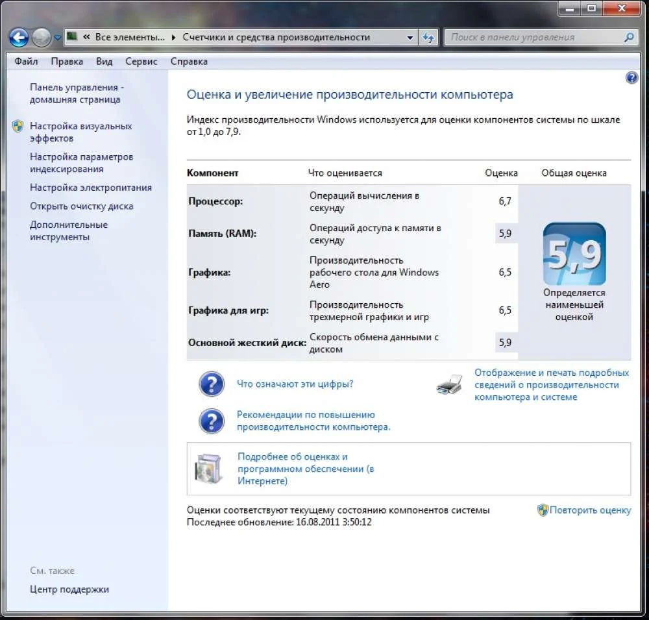
Task: Open 'Отображение и печать подробных сведений' link
Action: pyautogui.click(x=551, y=385)
